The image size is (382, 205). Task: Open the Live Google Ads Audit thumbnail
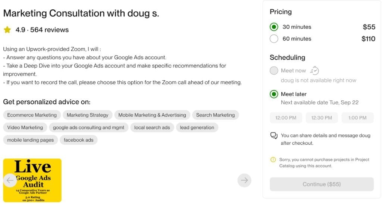32,180
